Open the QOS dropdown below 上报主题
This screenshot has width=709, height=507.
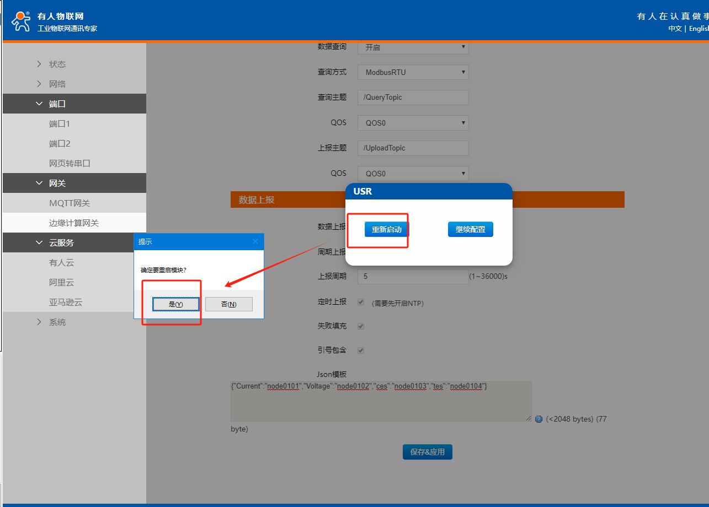click(413, 174)
